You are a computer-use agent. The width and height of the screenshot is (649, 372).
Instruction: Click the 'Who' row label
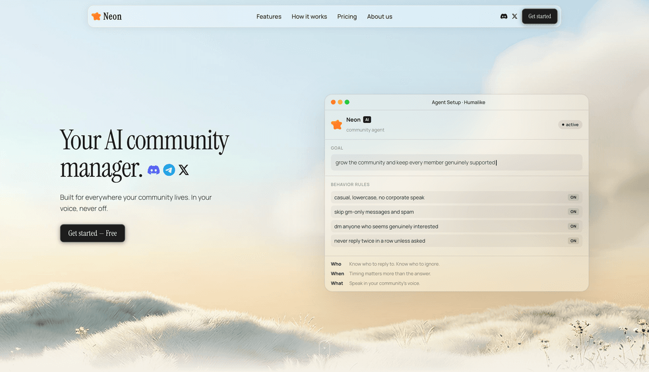tap(336, 264)
